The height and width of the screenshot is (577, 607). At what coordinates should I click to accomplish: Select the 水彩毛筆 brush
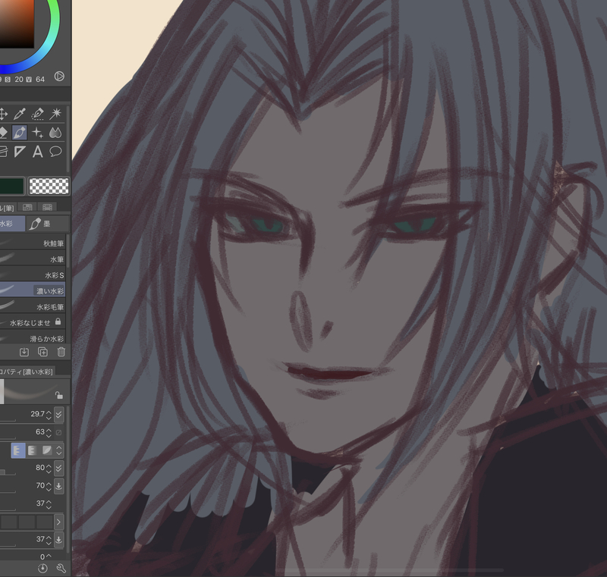[33, 306]
